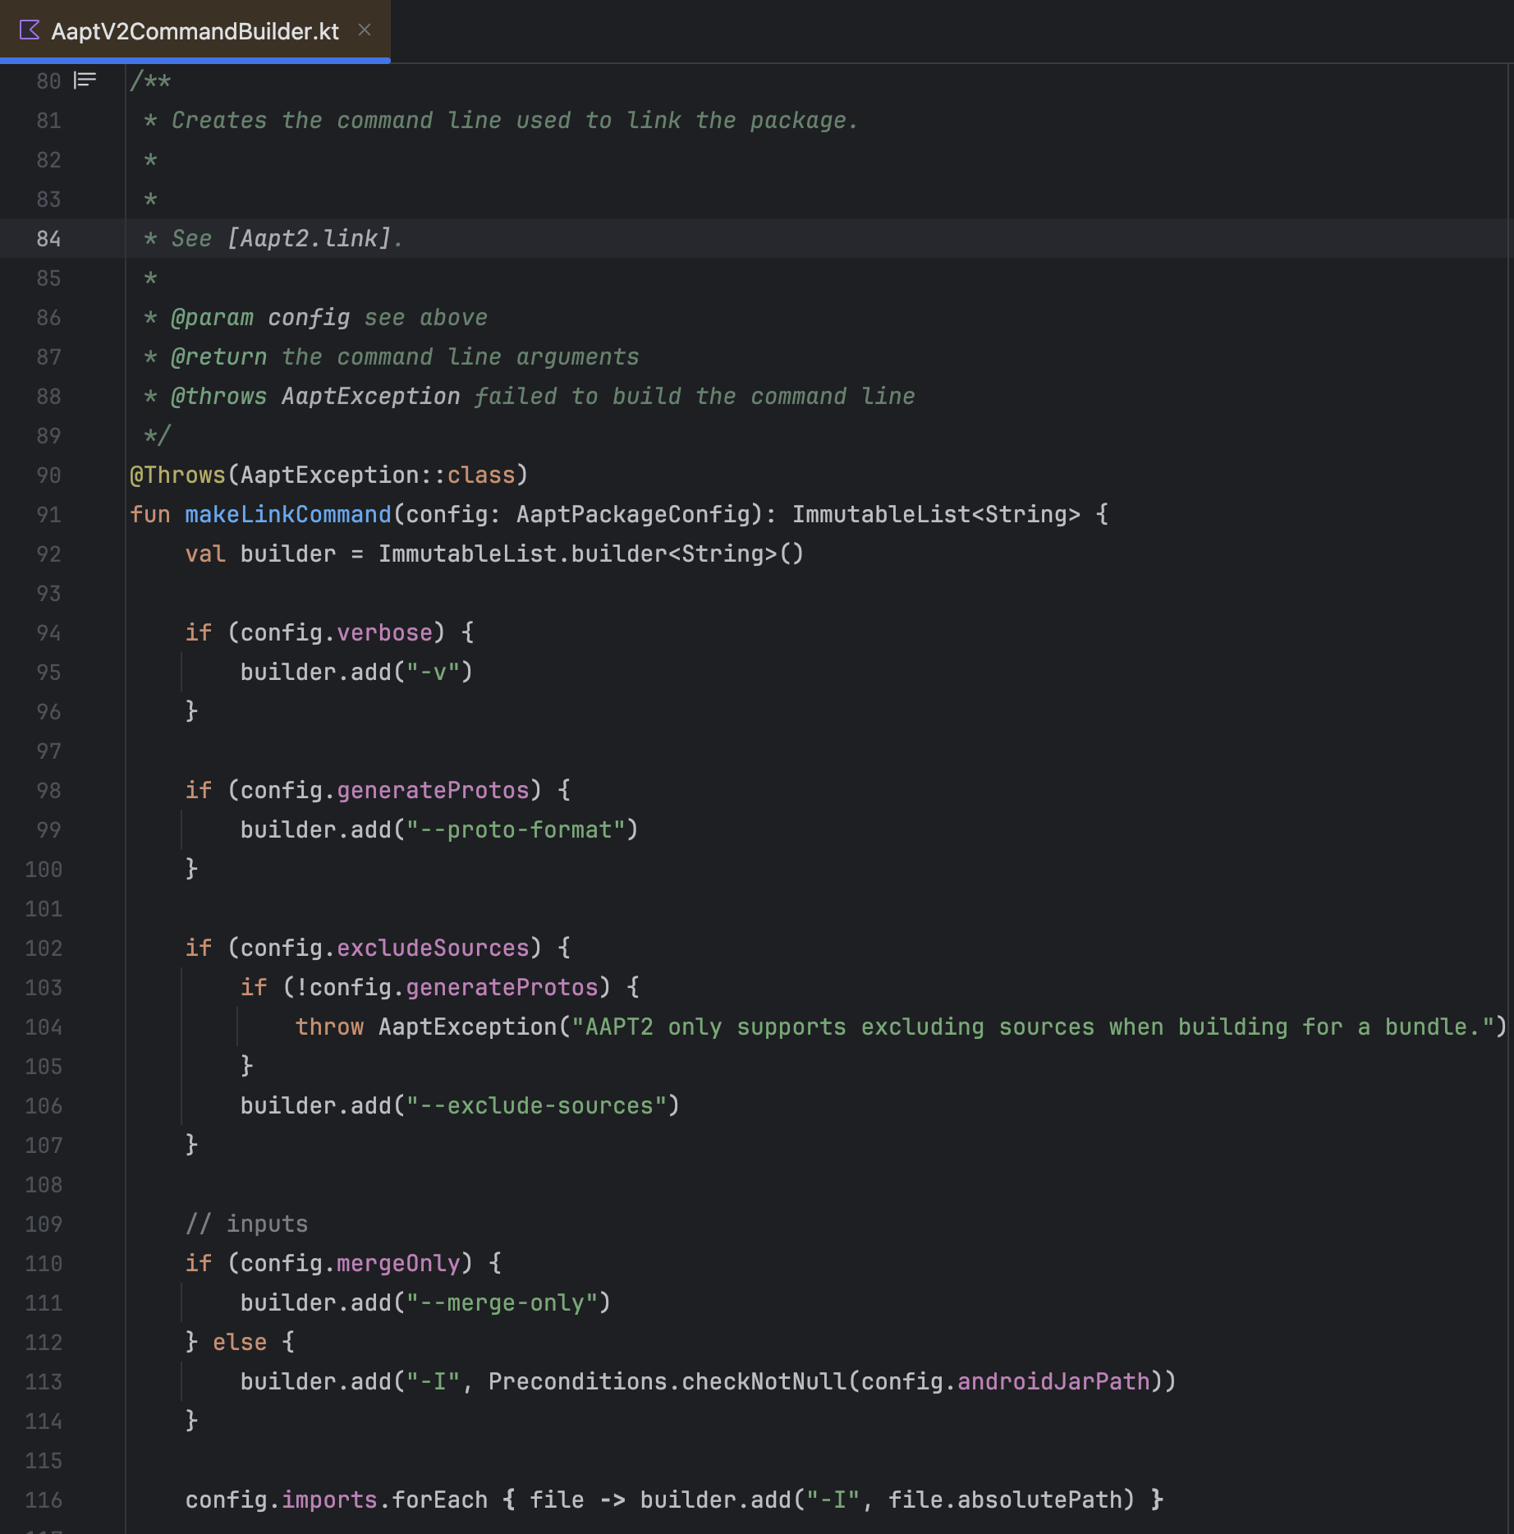This screenshot has width=1514, height=1534.
Task: Click the else keyword on line 112
Action: [x=240, y=1342]
